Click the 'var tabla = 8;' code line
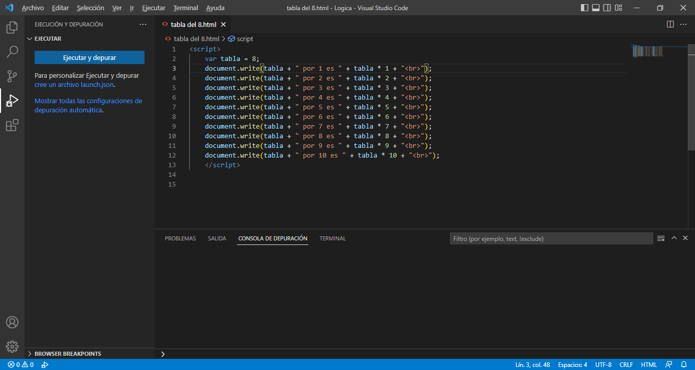The width and height of the screenshot is (695, 370). coord(232,59)
